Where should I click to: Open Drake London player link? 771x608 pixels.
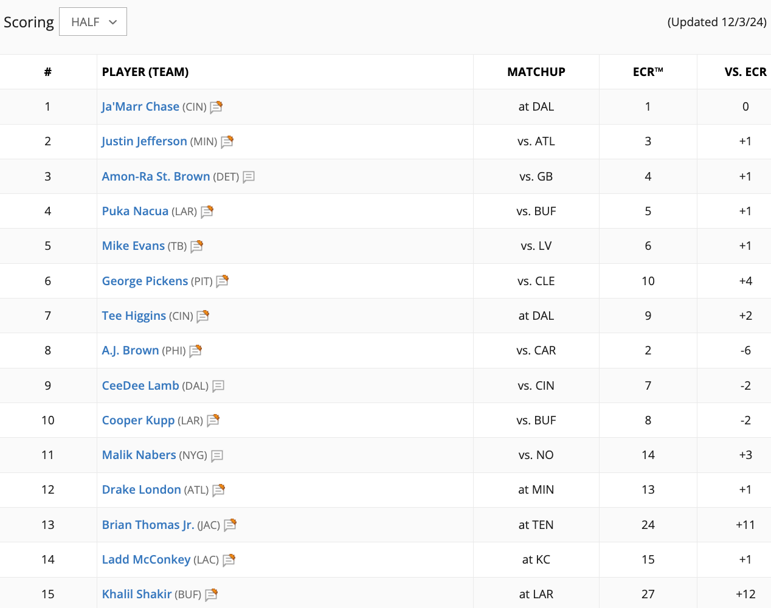coord(141,489)
